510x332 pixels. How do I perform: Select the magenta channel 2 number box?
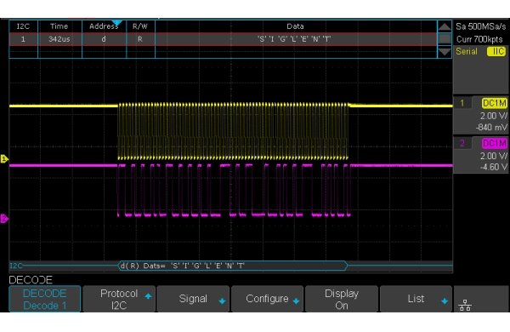[x=462, y=143]
